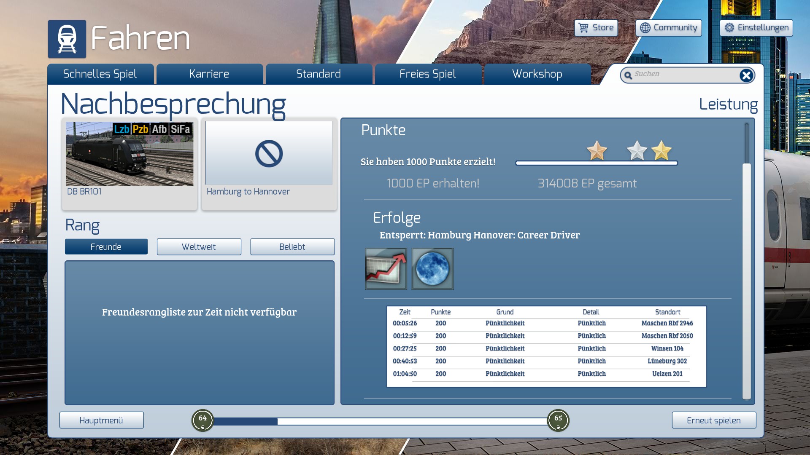Open the DB BR101 locomotive thumbnail

pyautogui.click(x=130, y=154)
